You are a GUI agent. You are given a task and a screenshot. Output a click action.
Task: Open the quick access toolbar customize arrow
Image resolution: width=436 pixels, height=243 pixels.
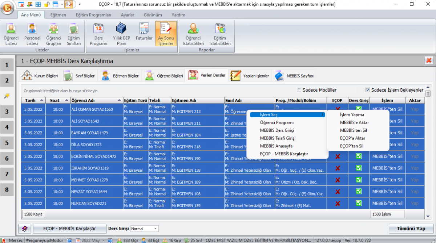pyautogui.click(x=80, y=4)
